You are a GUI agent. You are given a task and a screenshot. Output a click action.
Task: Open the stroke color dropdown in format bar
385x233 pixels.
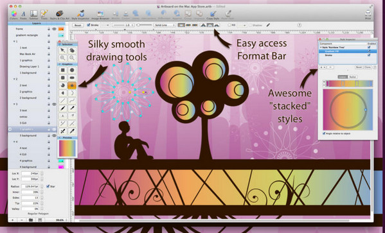[105, 25]
